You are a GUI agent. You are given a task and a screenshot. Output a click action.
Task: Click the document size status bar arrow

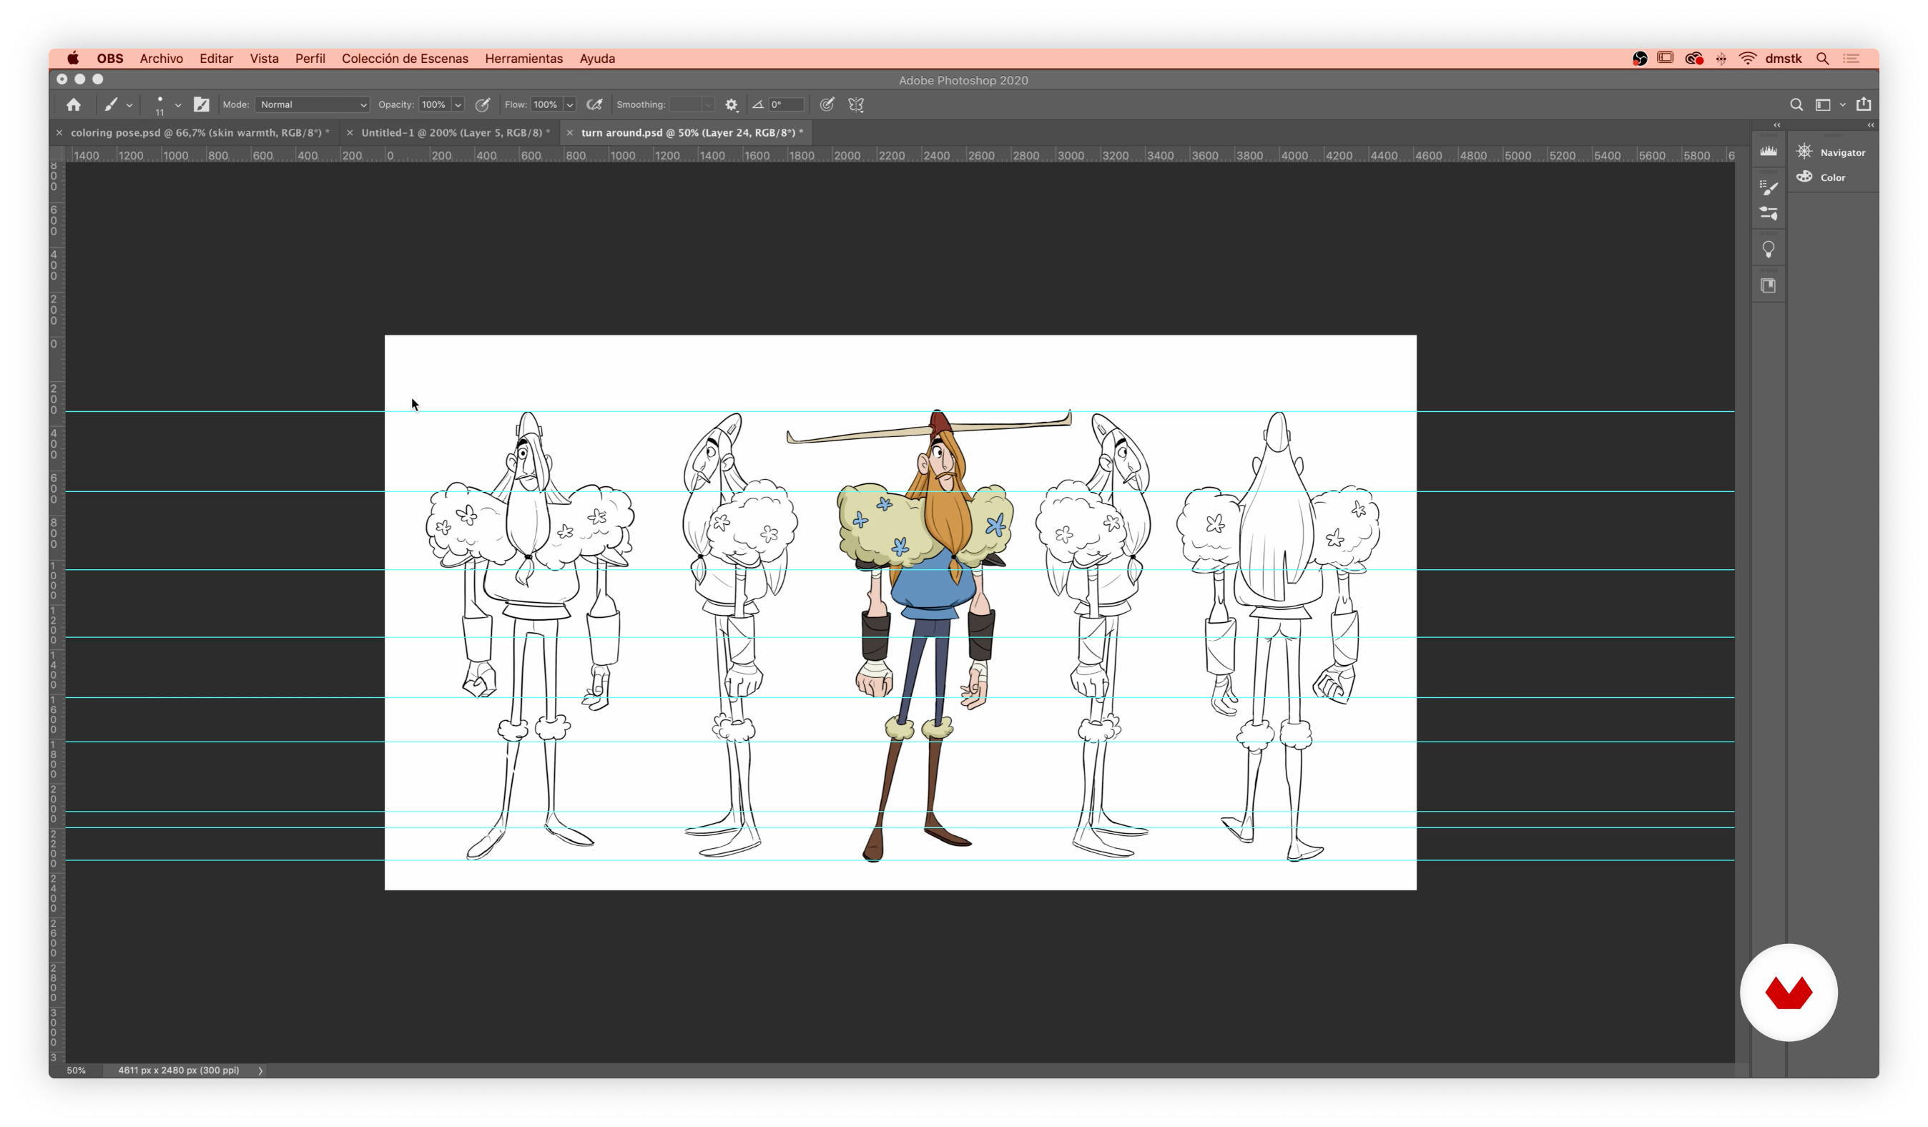pyautogui.click(x=260, y=1071)
